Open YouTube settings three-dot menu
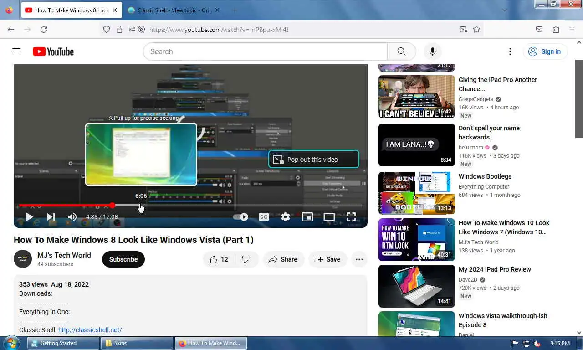The width and height of the screenshot is (583, 350). [x=510, y=51]
